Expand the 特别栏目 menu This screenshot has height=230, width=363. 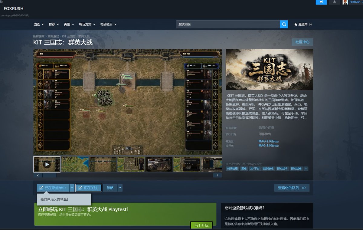point(108,24)
